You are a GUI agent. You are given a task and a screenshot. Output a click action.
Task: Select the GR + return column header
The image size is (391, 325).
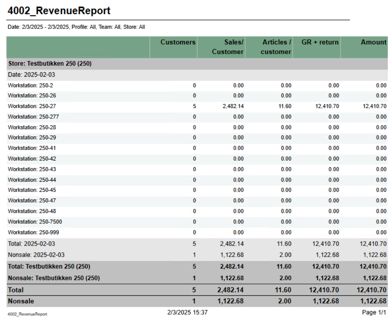pyautogui.click(x=320, y=42)
